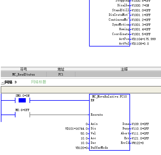Click the VD1108=0.0 ActVel value
Viewport: 161px width, 155px height.
tap(140, 44)
